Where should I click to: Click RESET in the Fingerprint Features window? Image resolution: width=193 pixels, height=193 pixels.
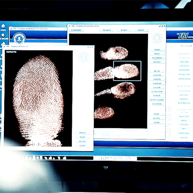[82, 137]
